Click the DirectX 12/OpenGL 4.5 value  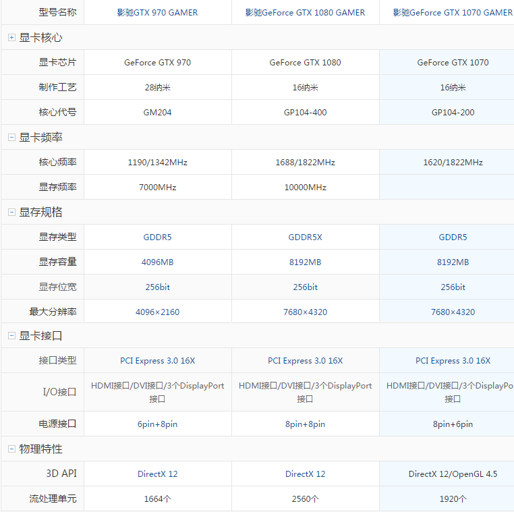[453, 474]
